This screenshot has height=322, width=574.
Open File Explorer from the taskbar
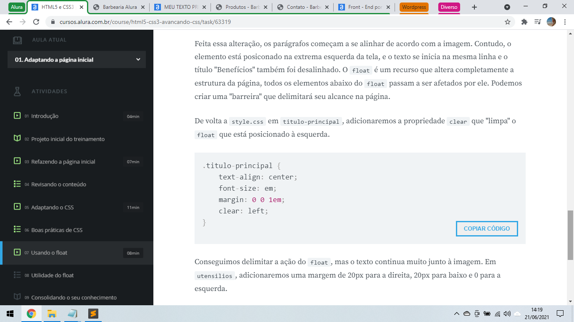(52, 314)
